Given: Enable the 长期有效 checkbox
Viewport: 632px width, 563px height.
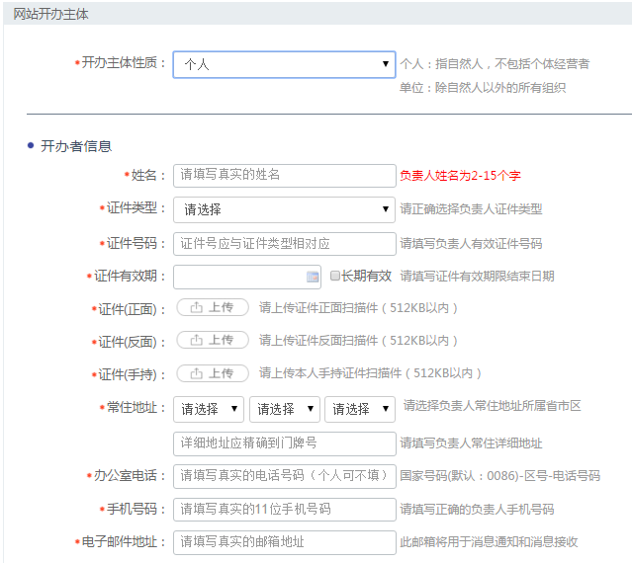Looking at the screenshot, I should click(335, 276).
